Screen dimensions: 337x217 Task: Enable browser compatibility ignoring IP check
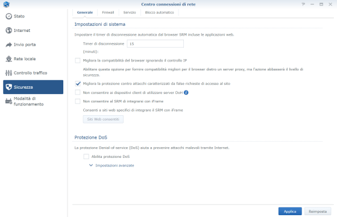(x=78, y=61)
